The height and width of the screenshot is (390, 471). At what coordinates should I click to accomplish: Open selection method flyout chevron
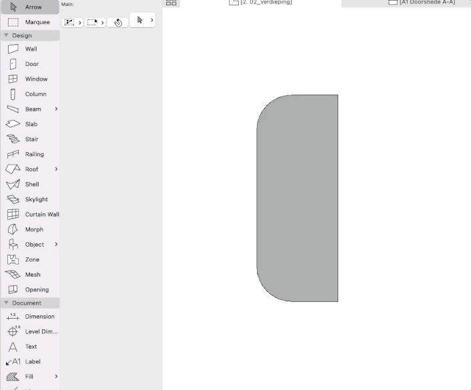coord(79,23)
